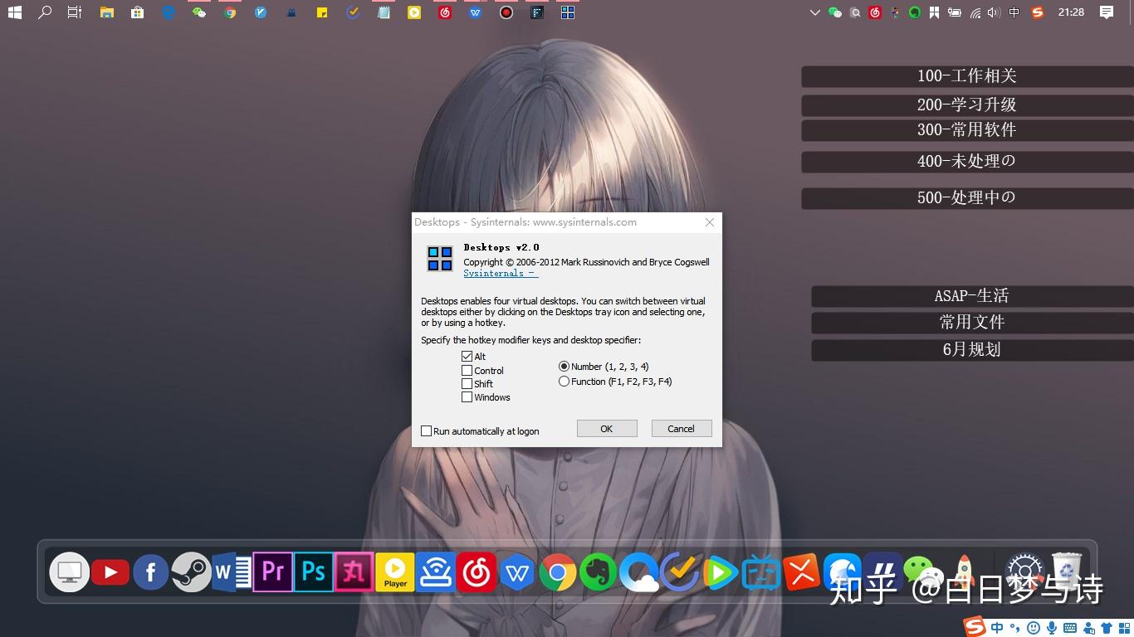
Task: Open the YouTube dock icon
Action: [x=110, y=571]
